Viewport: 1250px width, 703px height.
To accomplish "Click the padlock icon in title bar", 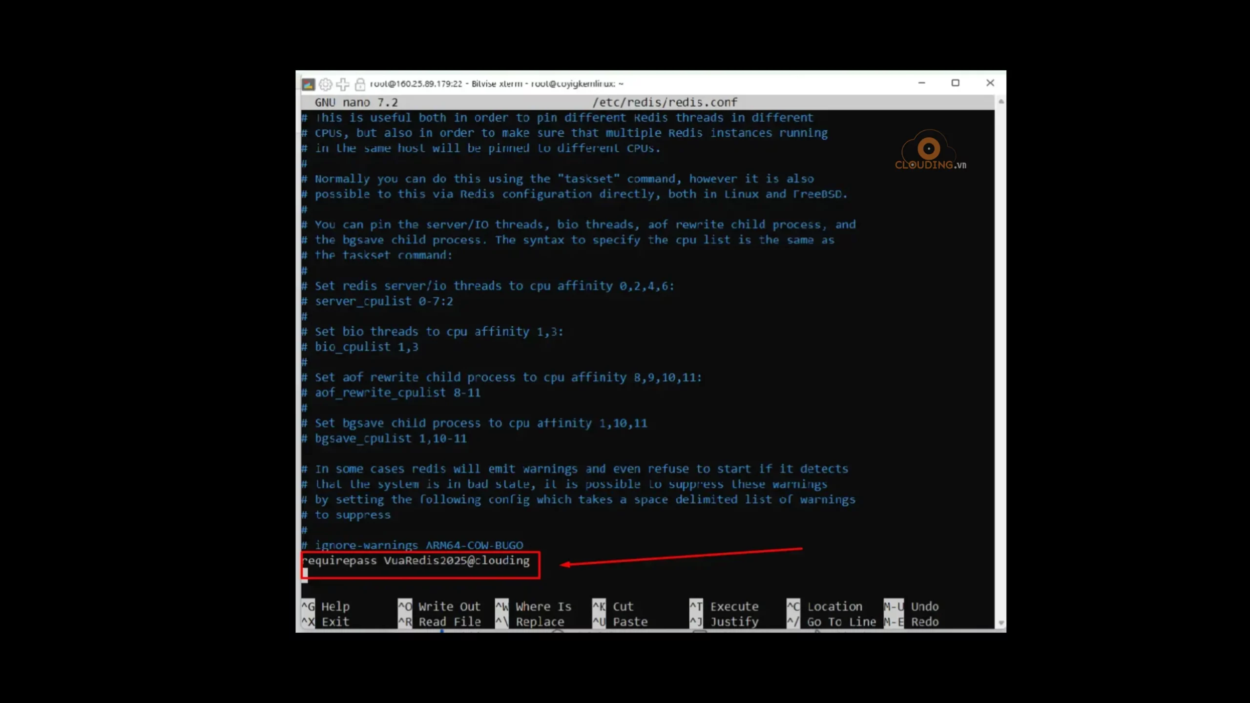I will 360,84.
